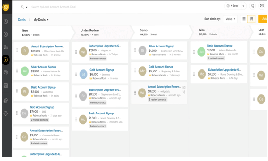The image size is (268, 161).
Task: Click the orange Add deal button
Action: 262,19
